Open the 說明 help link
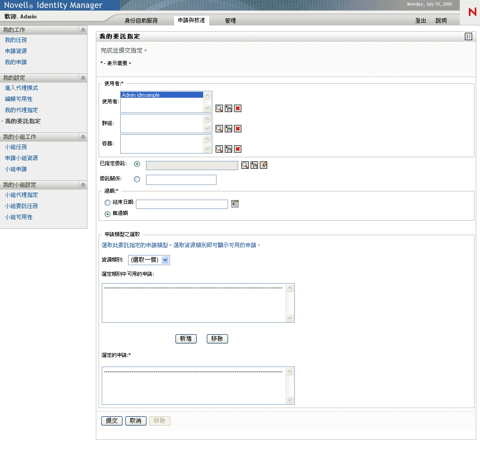Screen dimensions: 480x462 [441, 21]
